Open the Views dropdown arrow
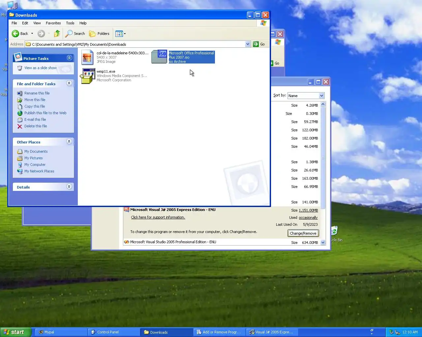 tap(125, 34)
